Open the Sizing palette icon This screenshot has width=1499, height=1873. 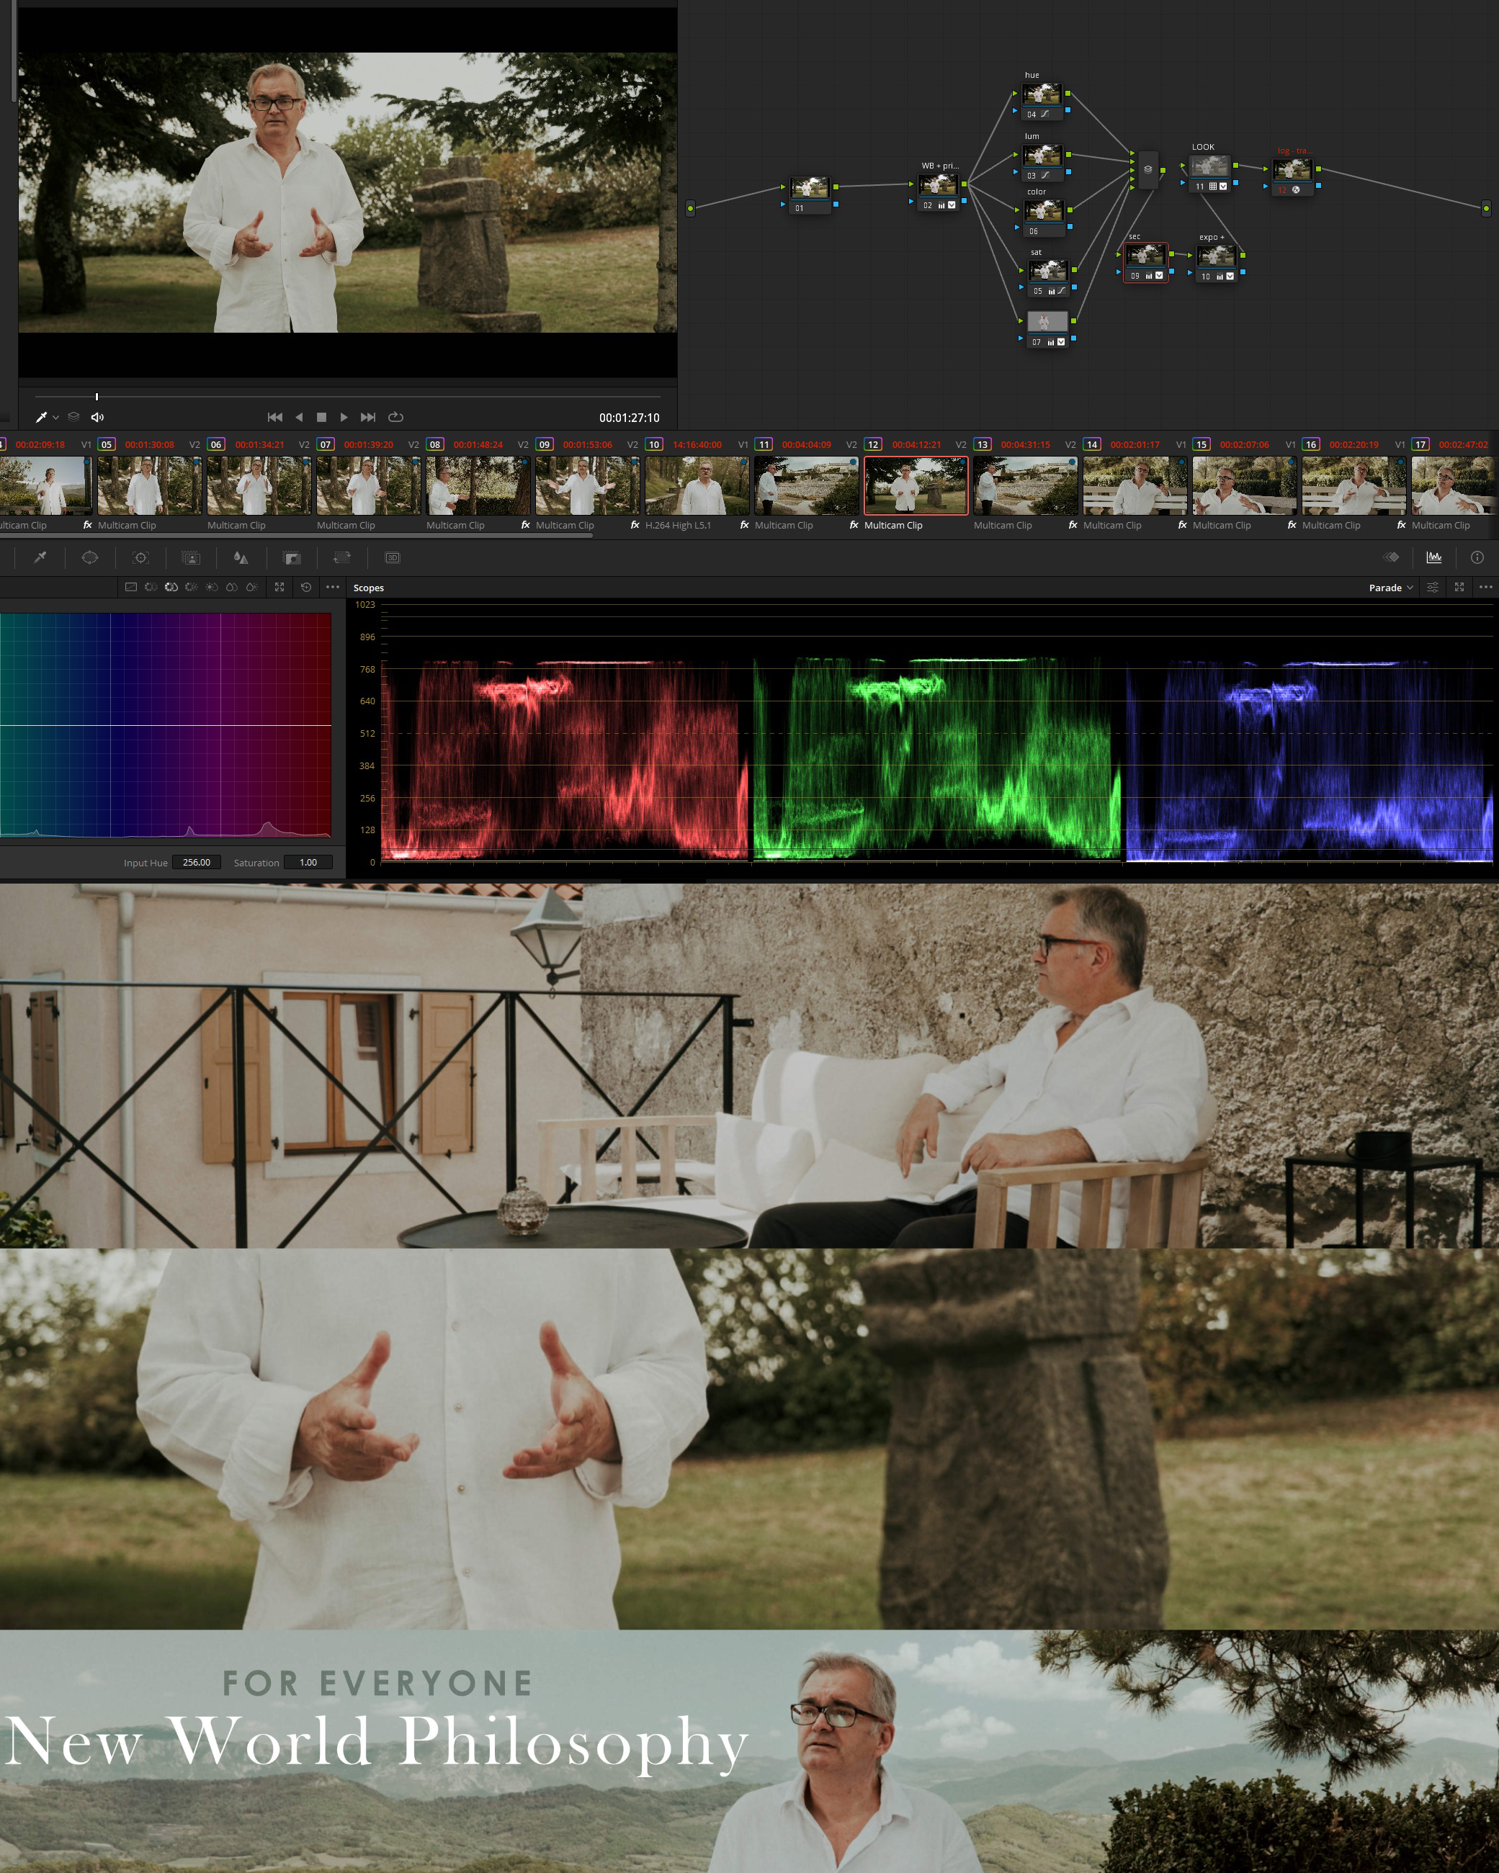(341, 558)
